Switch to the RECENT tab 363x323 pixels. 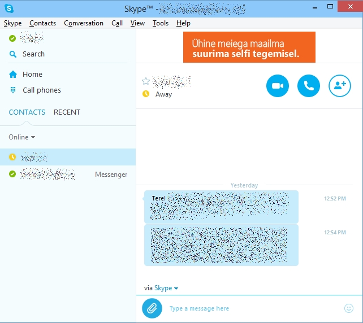tap(67, 112)
